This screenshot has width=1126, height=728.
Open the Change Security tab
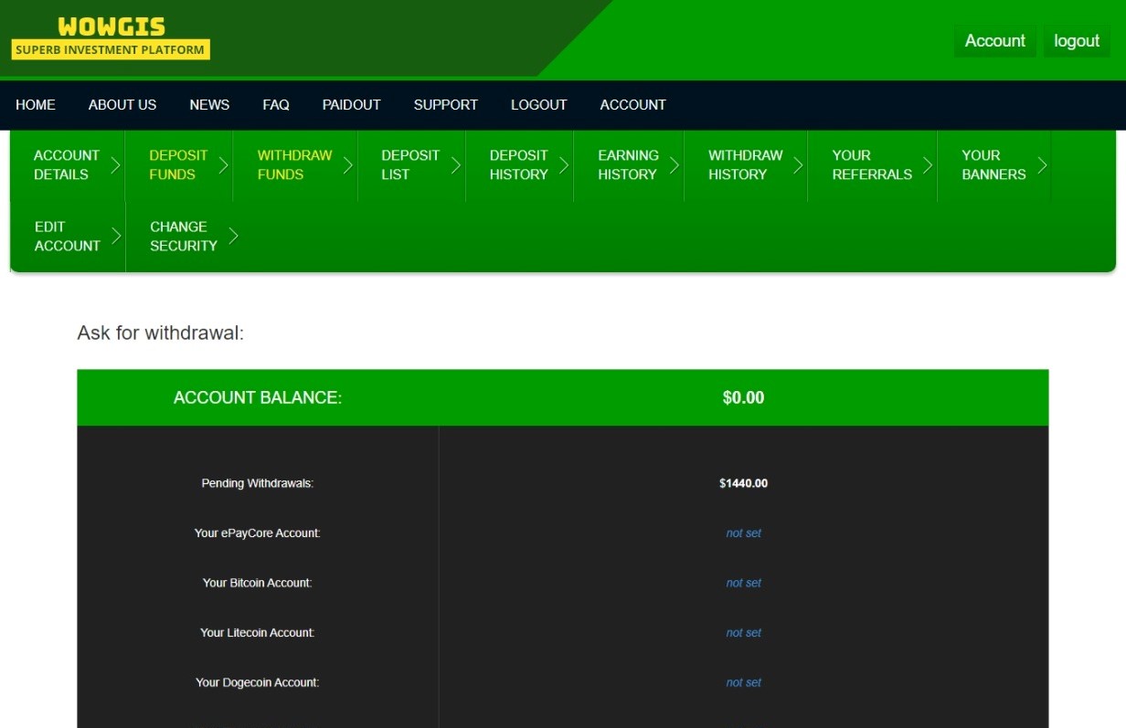183,237
